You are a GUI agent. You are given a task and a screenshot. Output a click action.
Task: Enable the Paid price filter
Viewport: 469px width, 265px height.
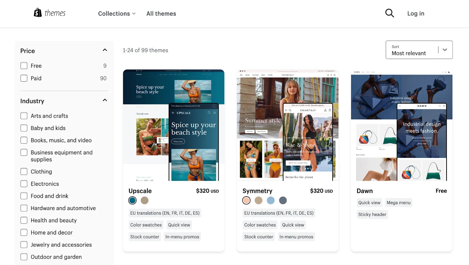pos(24,78)
